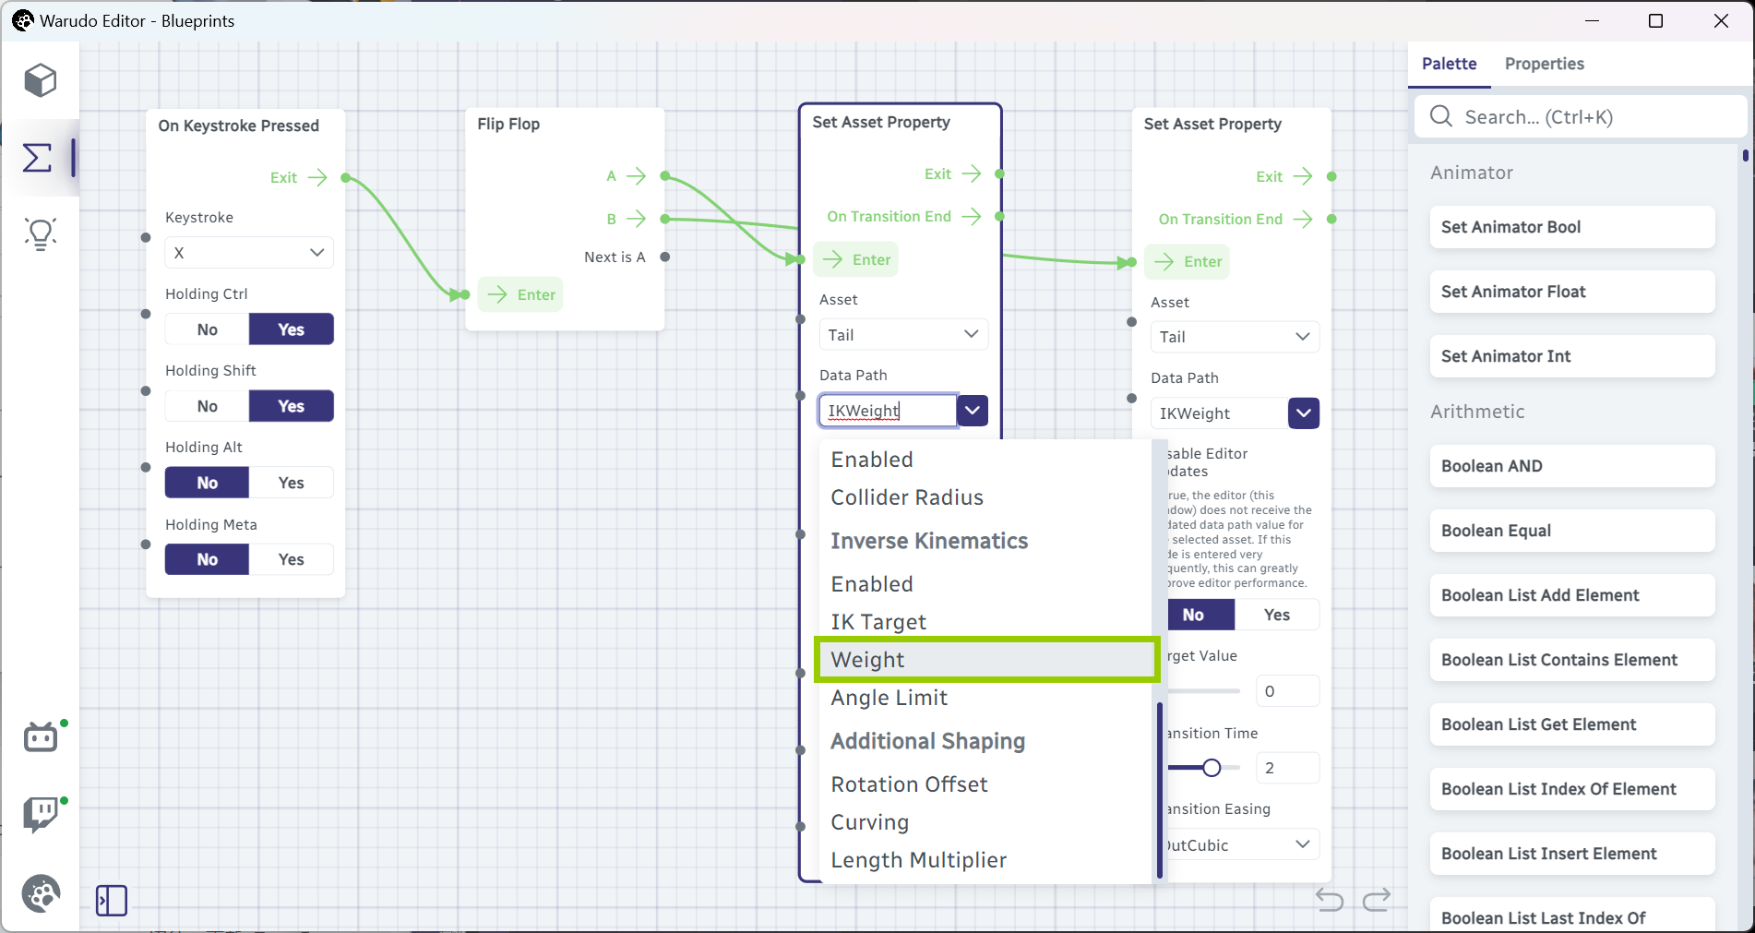
Task: Set Holding Alt to No
Action: (x=208, y=483)
